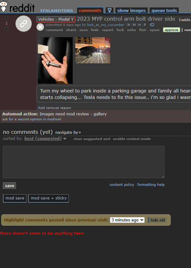Click mod save + sticky button

pyautogui.click(x=48, y=198)
